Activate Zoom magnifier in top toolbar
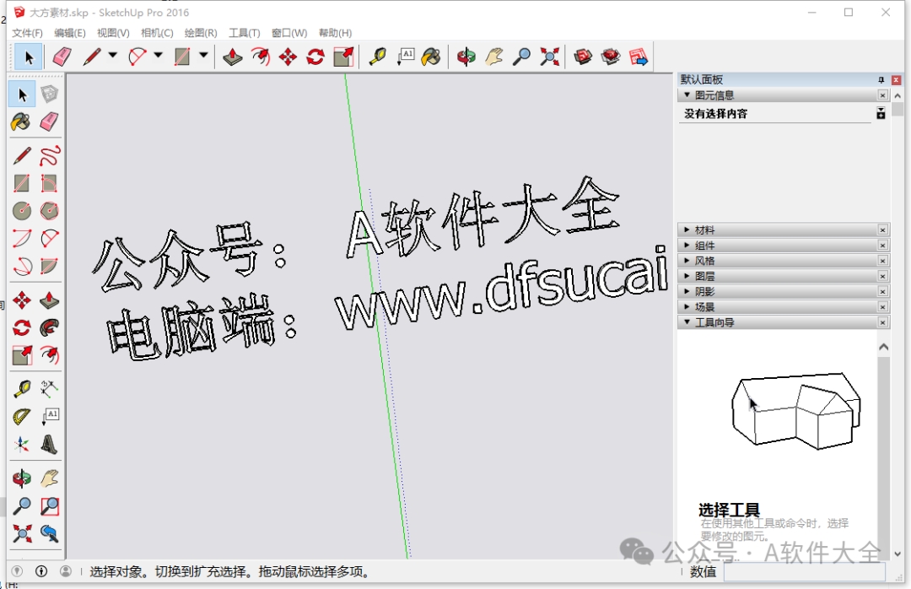The height and width of the screenshot is (589, 911). [x=522, y=57]
